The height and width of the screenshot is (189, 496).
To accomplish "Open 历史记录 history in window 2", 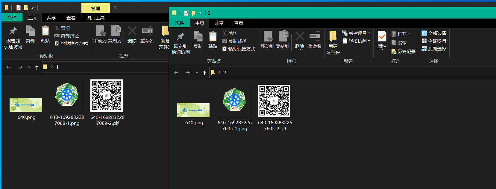I will click(x=403, y=52).
